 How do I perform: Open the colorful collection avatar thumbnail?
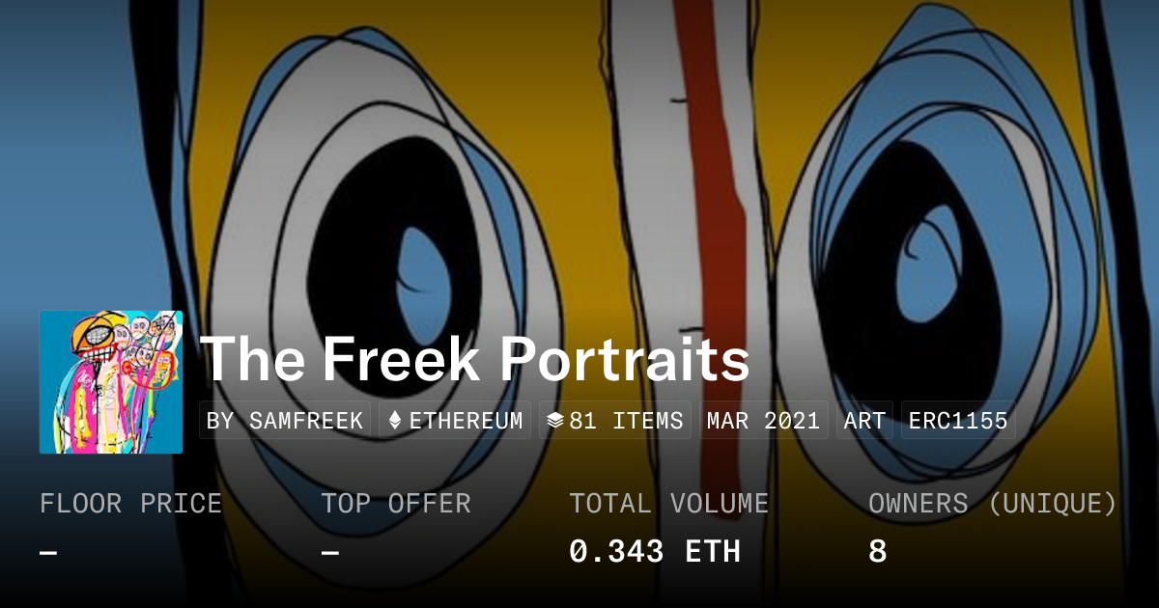click(111, 382)
